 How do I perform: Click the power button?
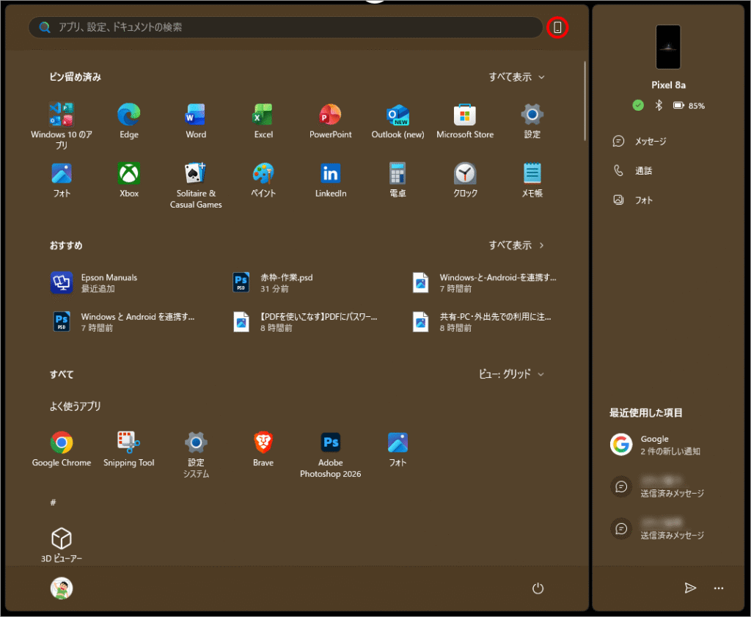point(538,588)
